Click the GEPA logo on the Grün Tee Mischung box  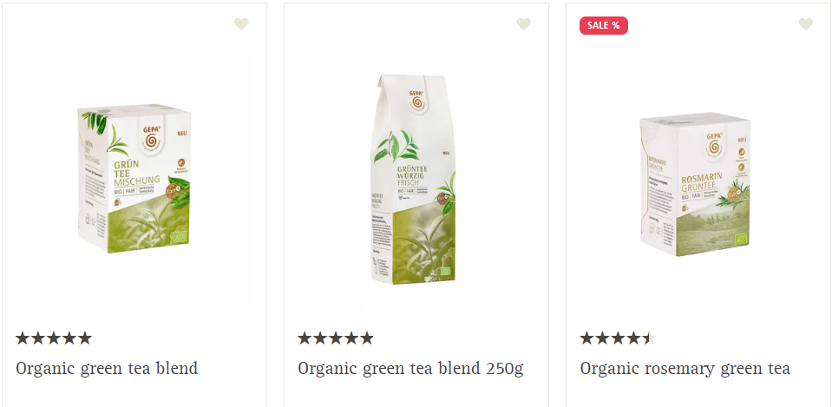[x=152, y=137]
